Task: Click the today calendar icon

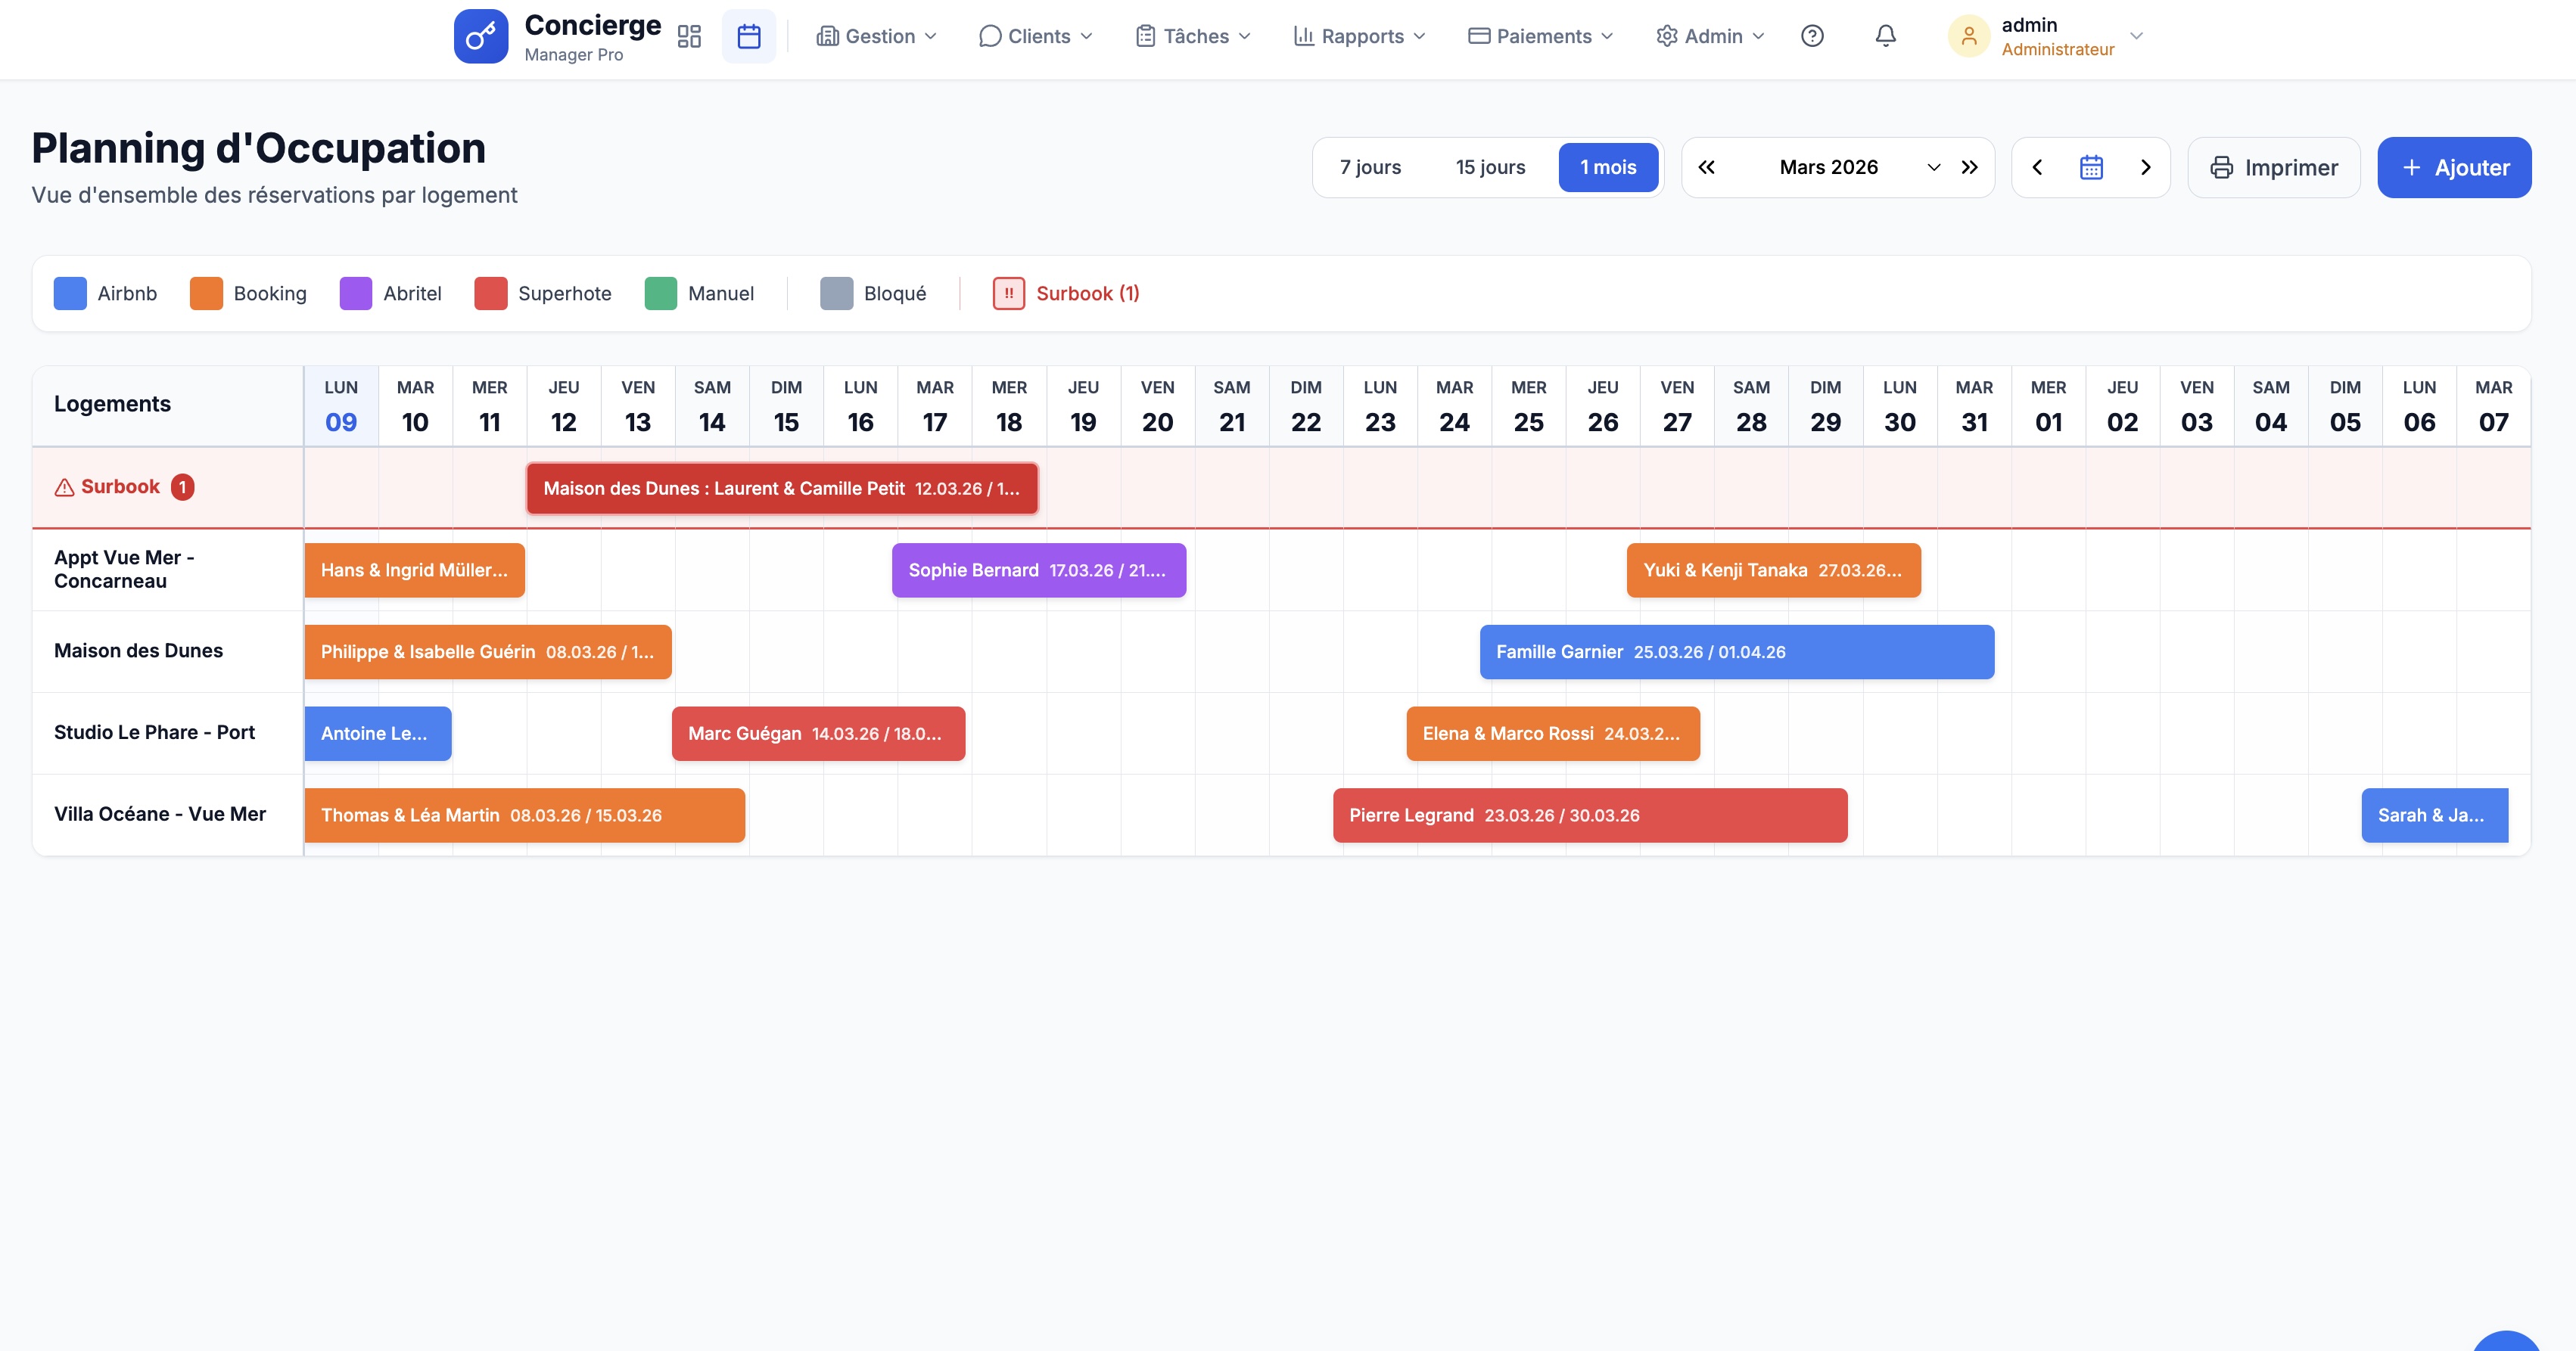Action: pos(2091,168)
